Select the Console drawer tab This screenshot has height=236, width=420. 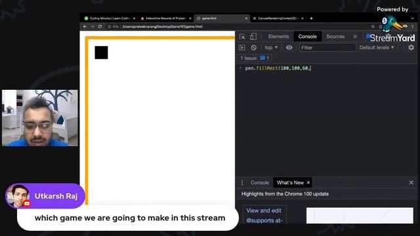click(260, 182)
